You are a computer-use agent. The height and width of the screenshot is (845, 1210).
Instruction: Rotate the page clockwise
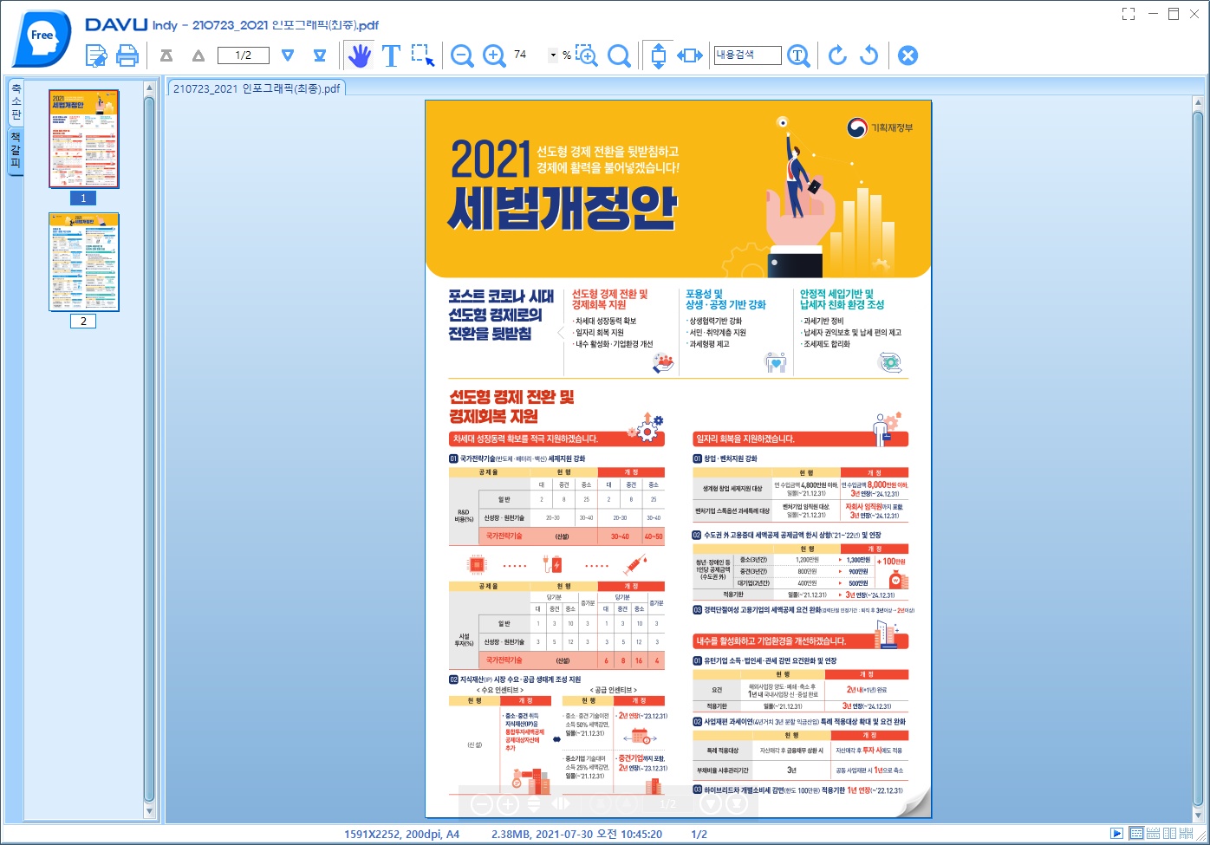837,55
